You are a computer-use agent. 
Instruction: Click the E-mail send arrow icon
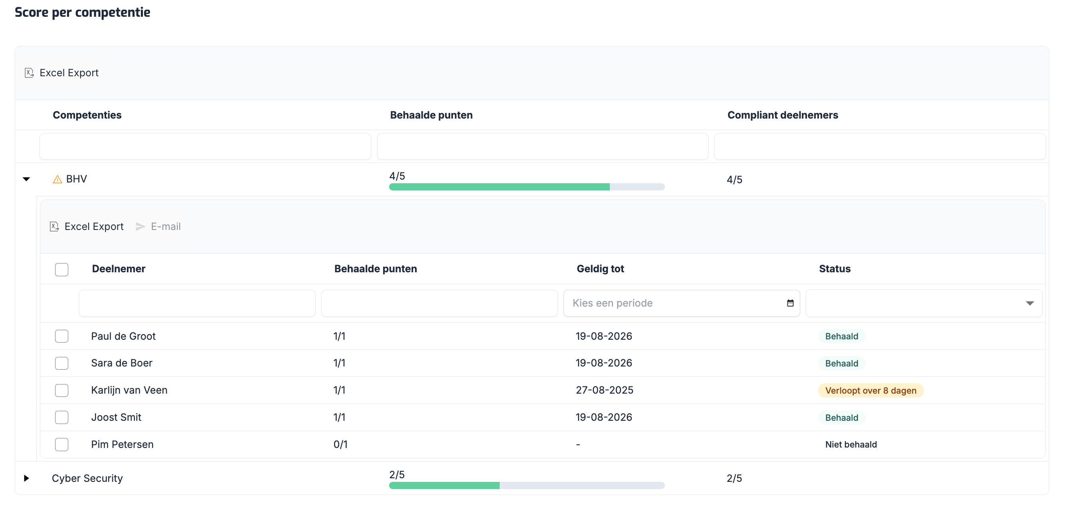click(x=140, y=226)
